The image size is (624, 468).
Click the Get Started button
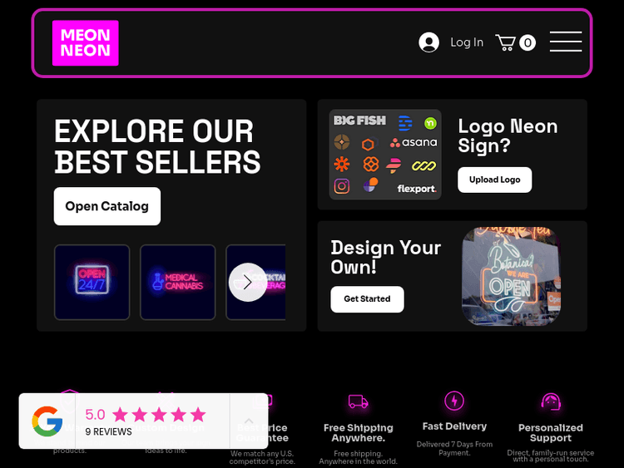coord(367,299)
